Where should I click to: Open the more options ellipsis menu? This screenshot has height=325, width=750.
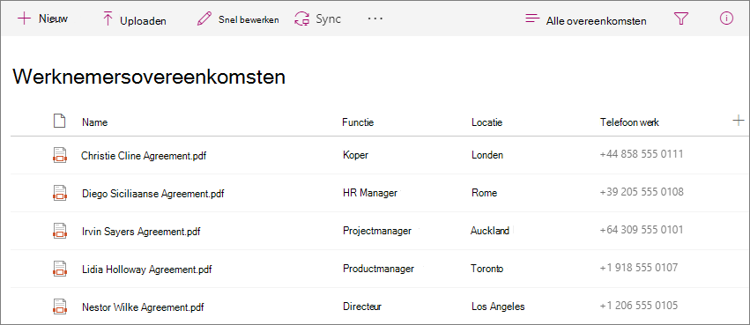375,18
